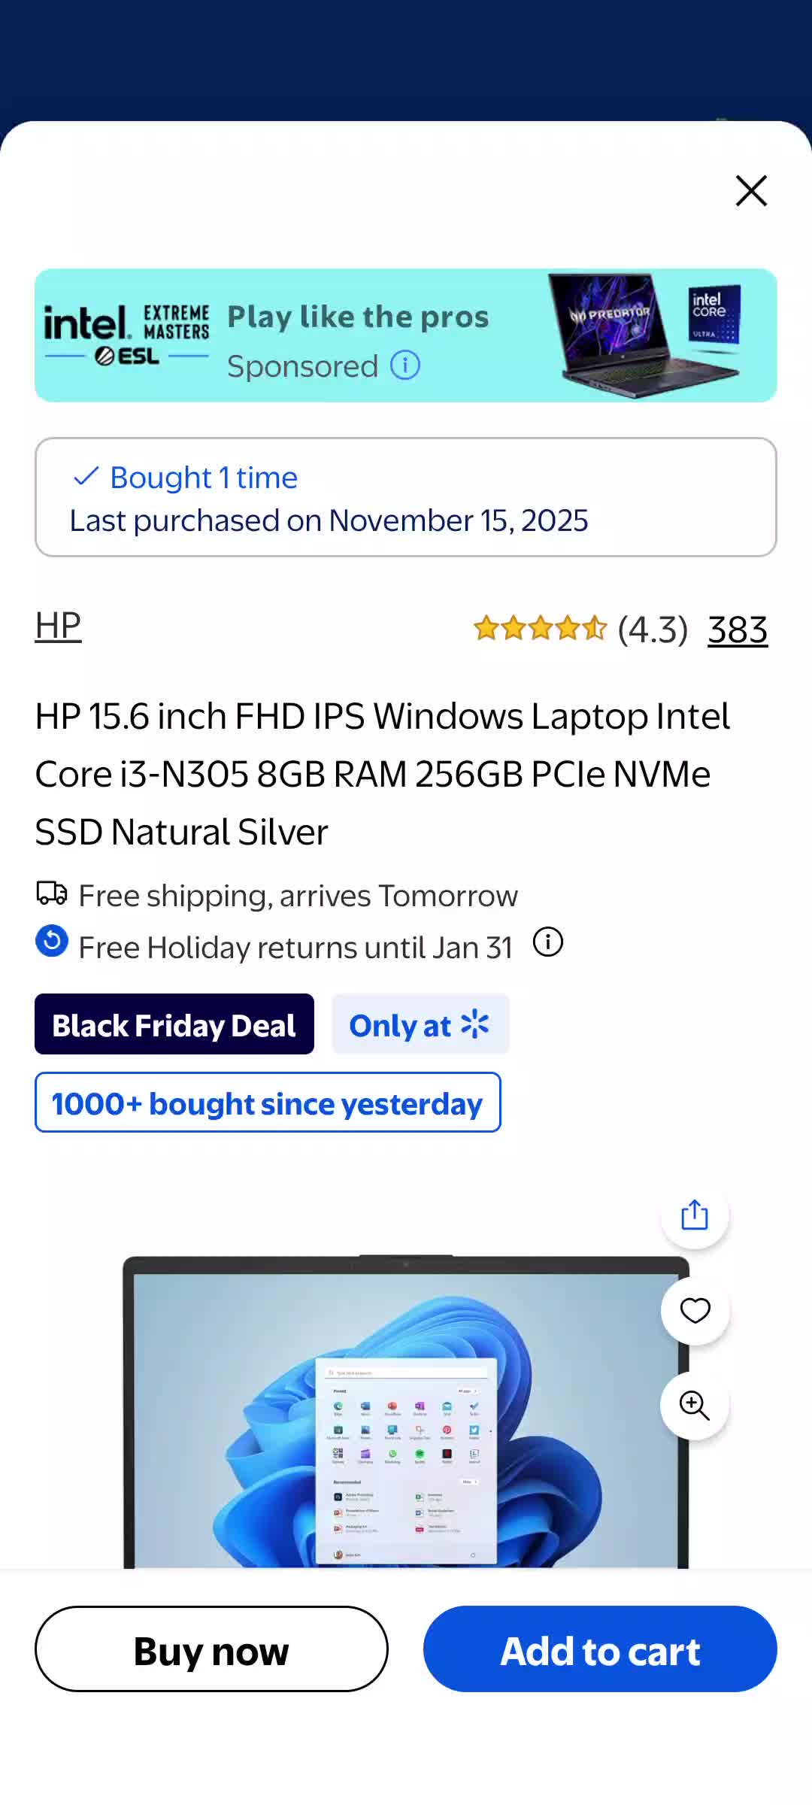Tap the Only at Walmart badge
Viewport: 812px width, 1805px height.
click(420, 1024)
